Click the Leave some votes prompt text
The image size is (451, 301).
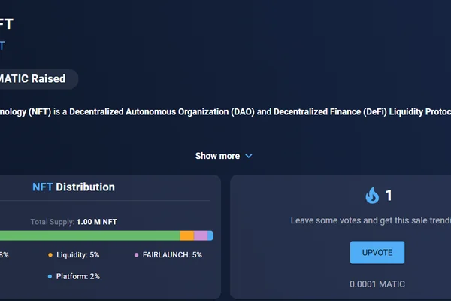click(x=371, y=220)
